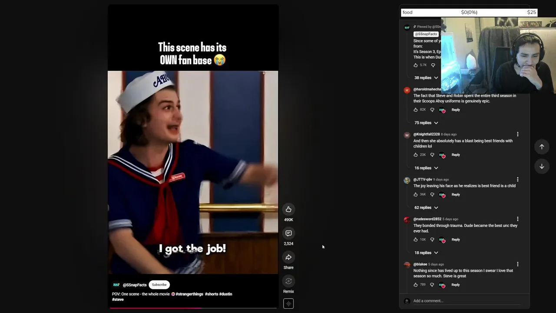Screen dimensions: 556x313
Task: Like @rudesword2852's comment with 10K likes
Action: click(x=416, y=240)
